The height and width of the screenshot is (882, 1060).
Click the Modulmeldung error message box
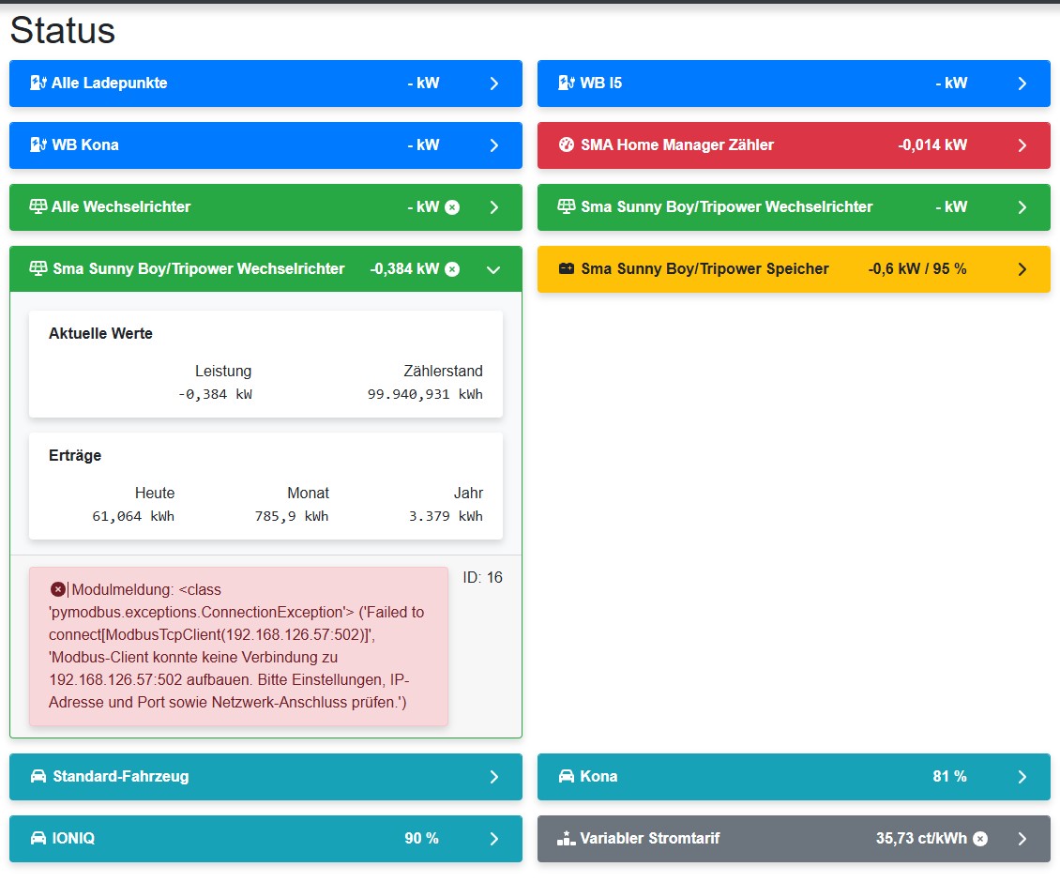coord(238,646)
